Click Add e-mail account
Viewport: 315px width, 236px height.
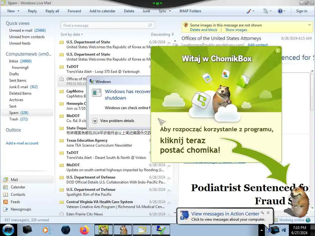point(22,143)
